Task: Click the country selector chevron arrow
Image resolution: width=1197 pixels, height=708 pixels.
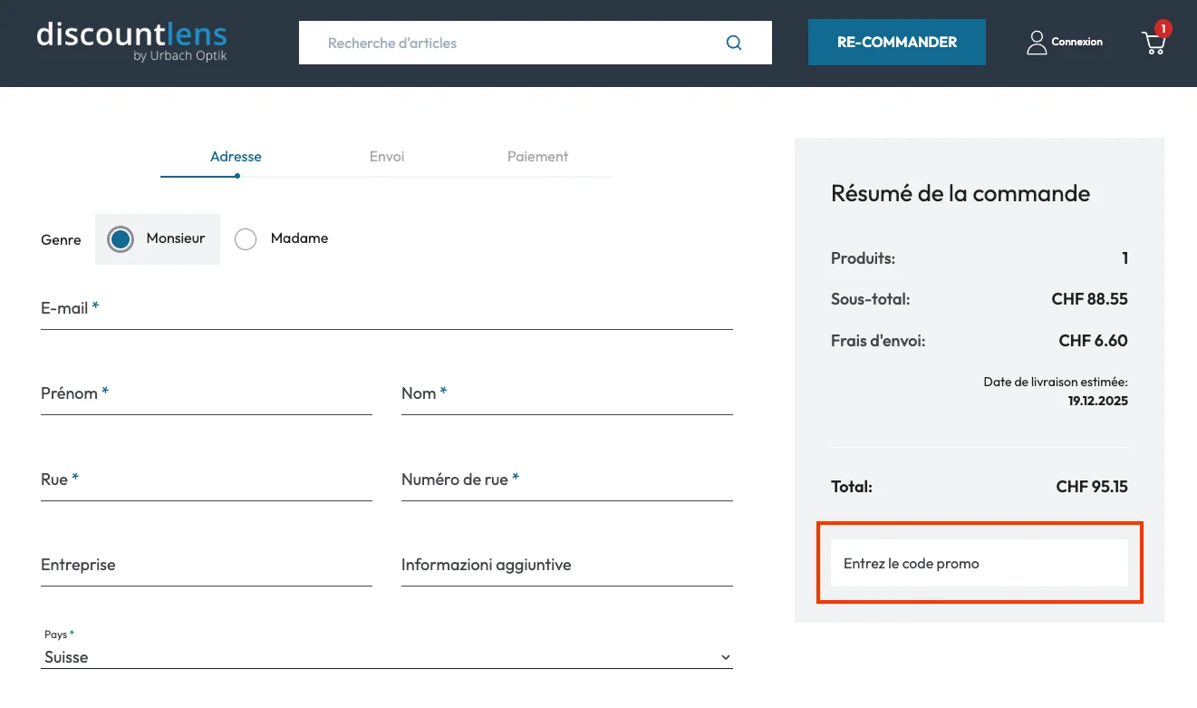Action: click(x=724, y=656)
